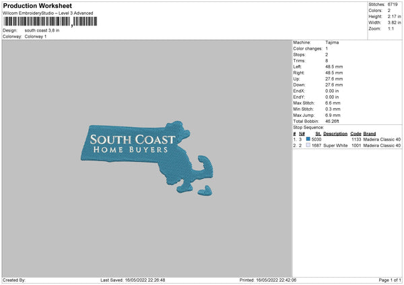Click the 'Stops:' label
The width and height of the screenshot is (404, 285).
(x=300, y=55)
